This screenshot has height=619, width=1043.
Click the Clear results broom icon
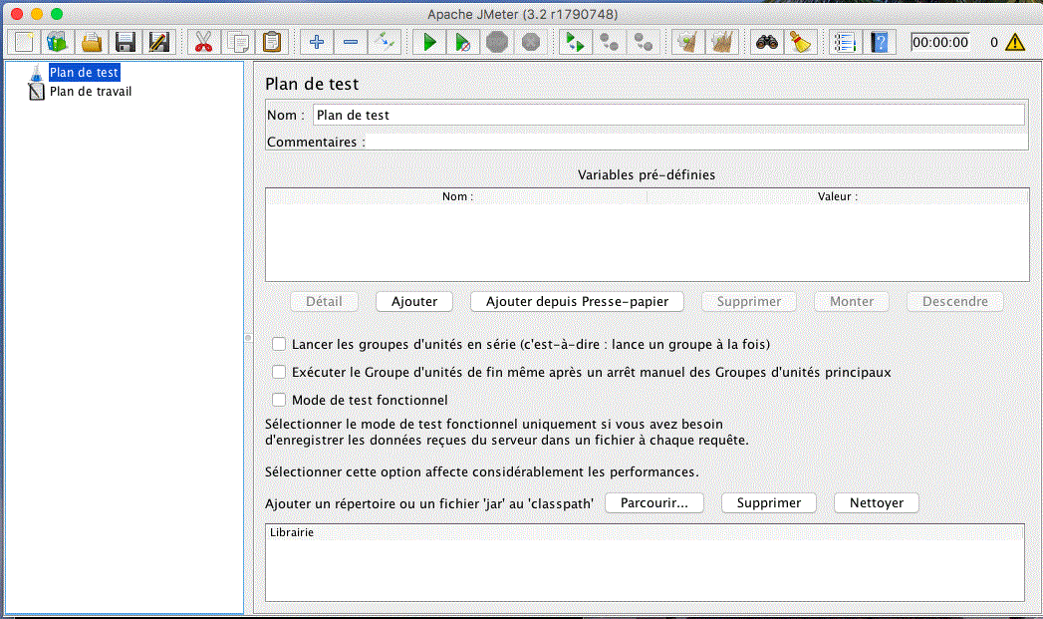[x=688, y=42]
